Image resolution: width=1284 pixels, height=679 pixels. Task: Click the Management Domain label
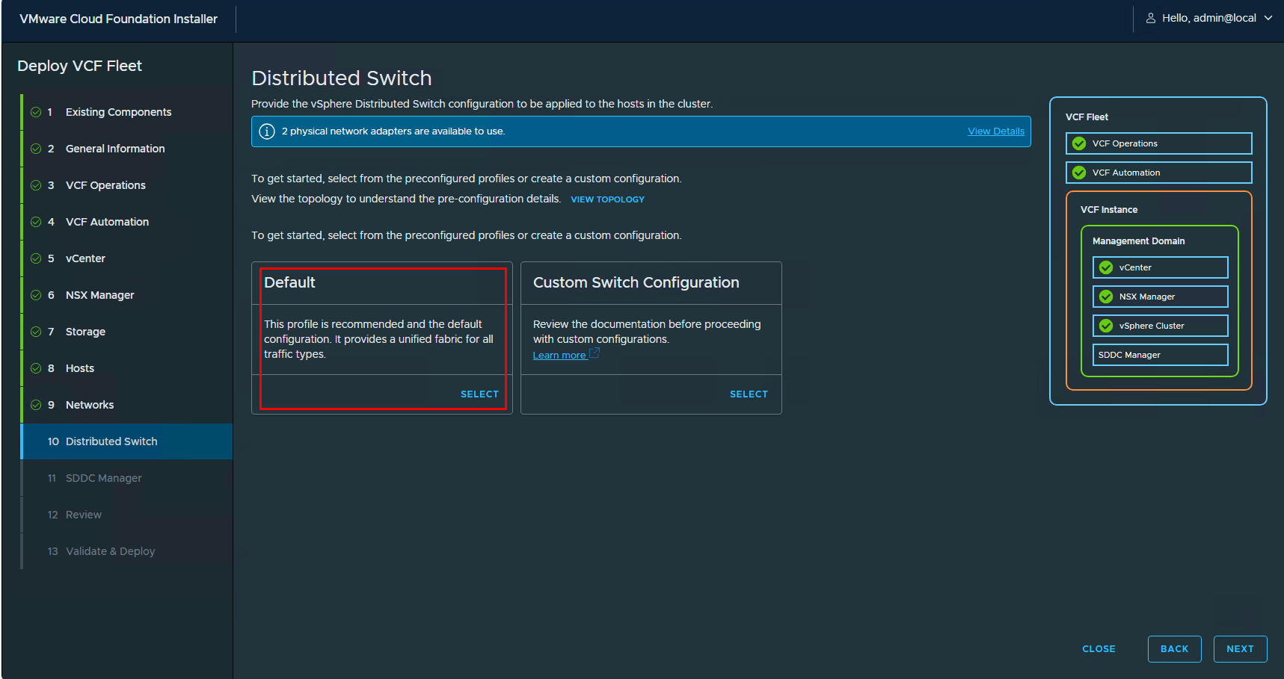(x=1138, y=241)
